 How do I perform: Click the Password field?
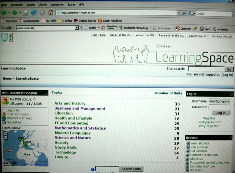(x=219, y=107)
